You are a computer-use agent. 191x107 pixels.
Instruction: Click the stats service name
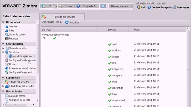tap(115, 82)
